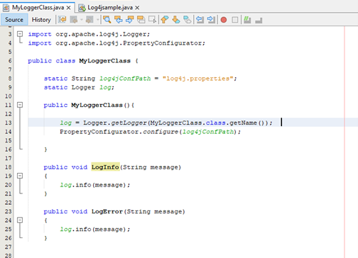Jump to Previous Bookmark icon
The height and width of the screenshot is (258, 358).
coord(165,20)
